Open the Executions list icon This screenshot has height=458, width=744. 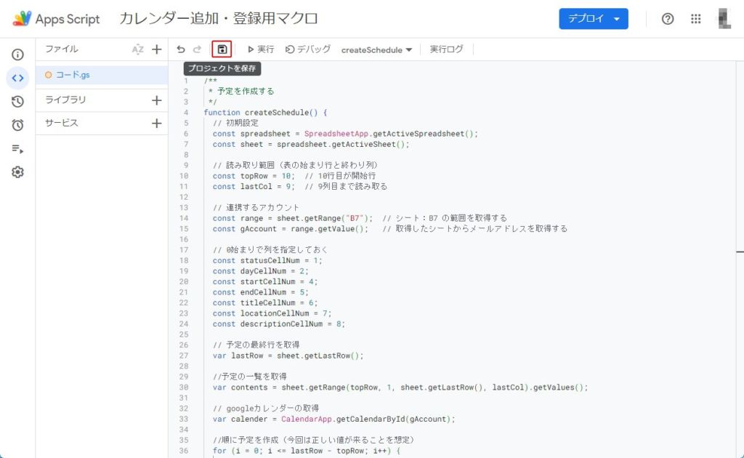(x=17, y=148)
